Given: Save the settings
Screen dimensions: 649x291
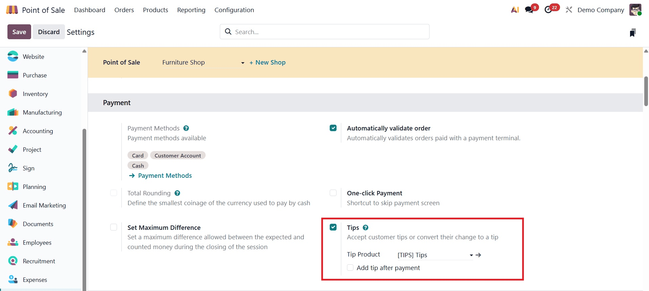Looking at the screenshot, I should pyautogui.click(x=19, y=32).
